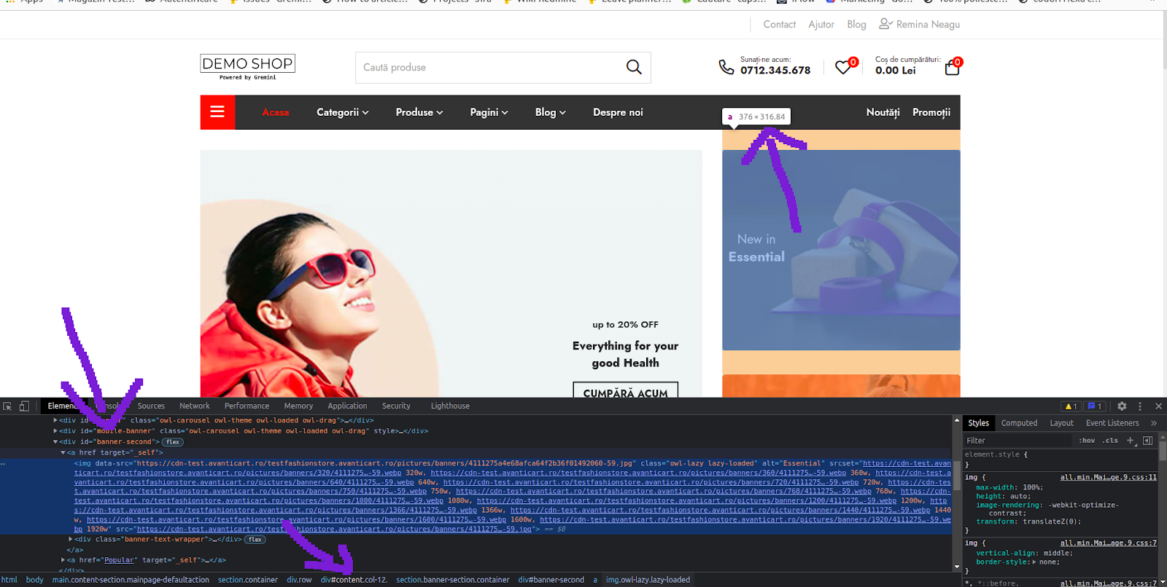
Task: Expand the a href Popular node
Action: 63,560
